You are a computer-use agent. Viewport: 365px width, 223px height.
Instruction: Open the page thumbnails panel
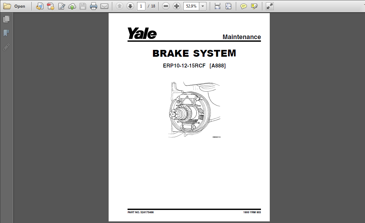(7, 19)
